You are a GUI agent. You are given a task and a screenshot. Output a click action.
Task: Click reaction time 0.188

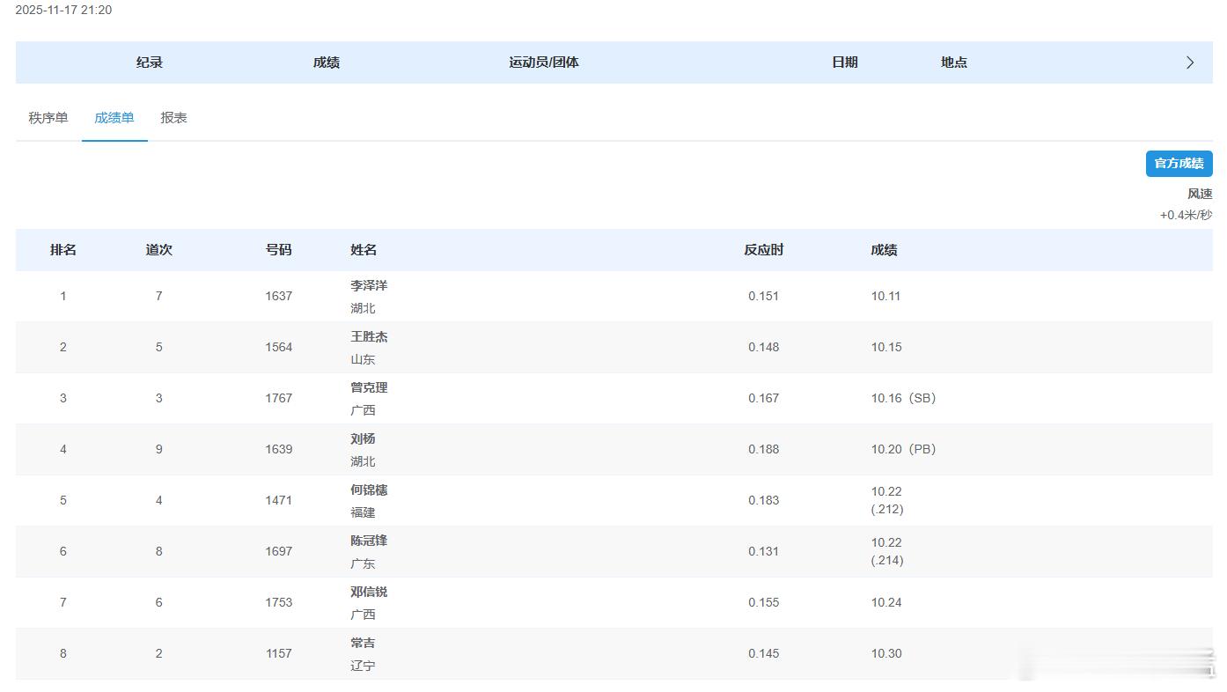click(764, 449)
